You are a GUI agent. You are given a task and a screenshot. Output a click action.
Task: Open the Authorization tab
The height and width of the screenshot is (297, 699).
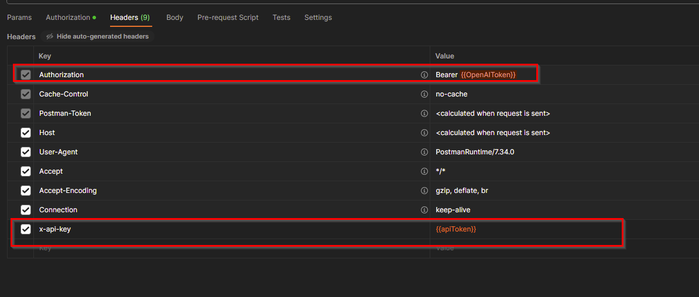tap(68, 18)
